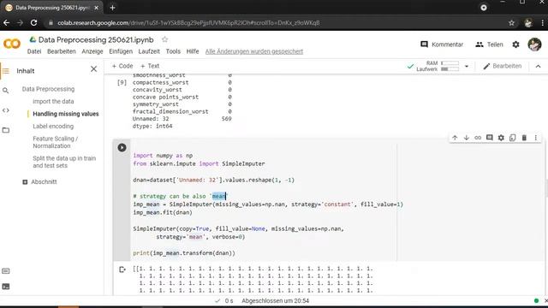Bookmark this page with the star
Image resolution: width=548 pixels, height=308 pixels.
[x=511, y=23]
